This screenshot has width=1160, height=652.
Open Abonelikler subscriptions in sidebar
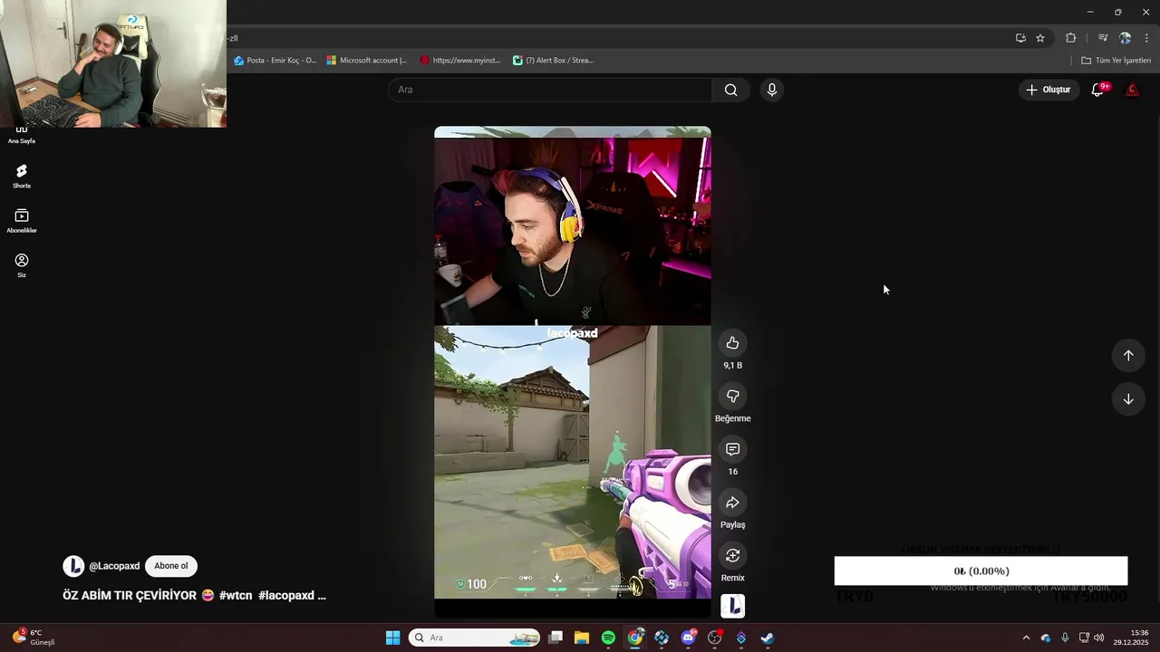22,221
